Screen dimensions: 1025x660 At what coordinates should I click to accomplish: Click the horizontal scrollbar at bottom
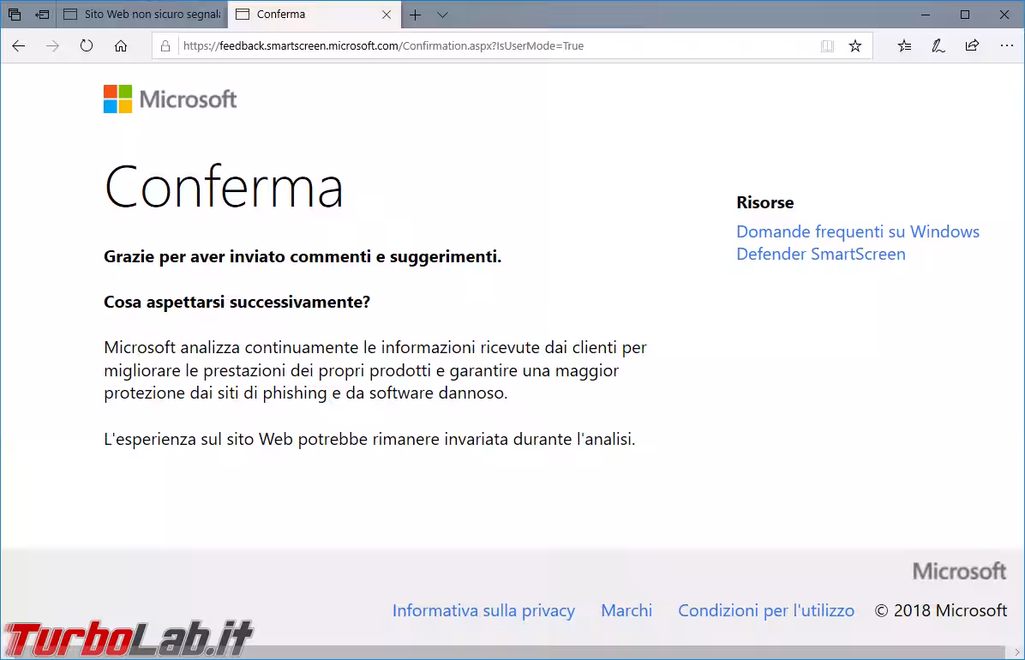tap(503, 652)
